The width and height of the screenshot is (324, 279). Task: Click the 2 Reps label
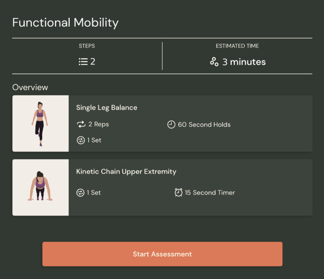[98, 124]
